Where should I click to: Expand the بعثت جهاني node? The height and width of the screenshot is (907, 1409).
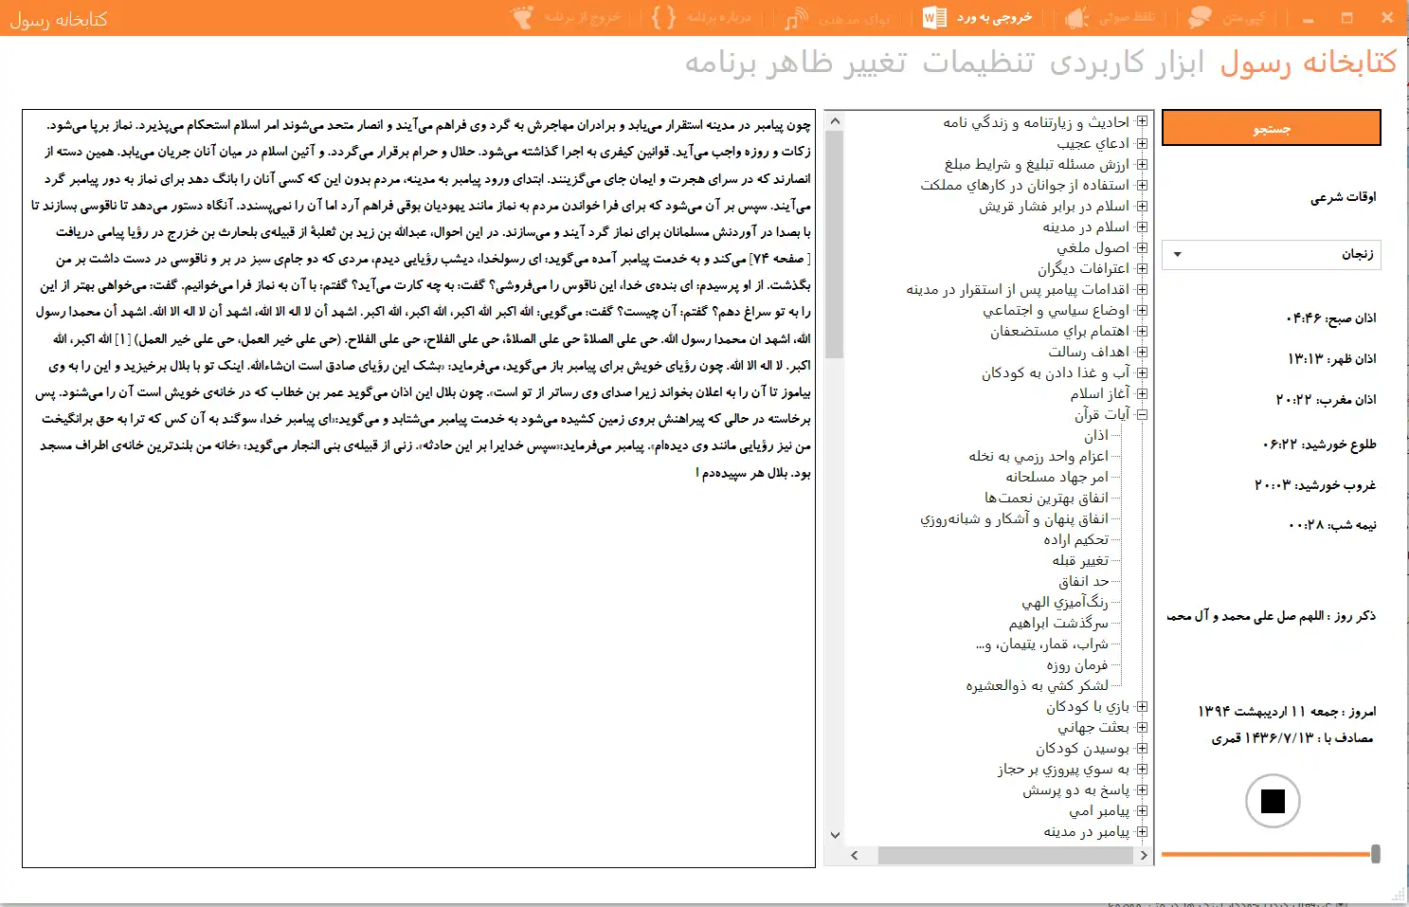[x=1142, y=727]
